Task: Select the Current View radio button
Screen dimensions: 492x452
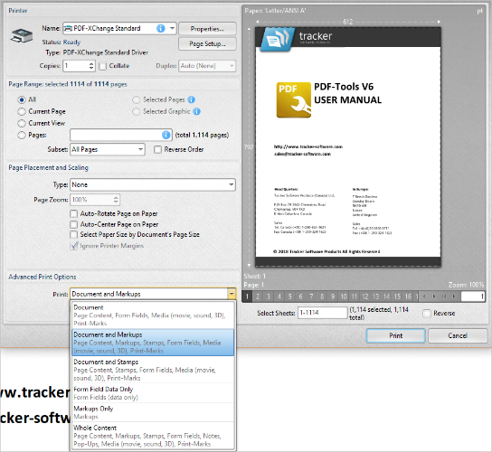Action: (x=22, y=123)
